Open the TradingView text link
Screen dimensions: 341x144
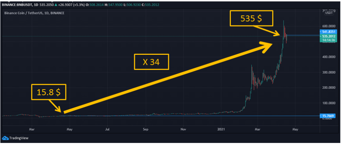[19, 138]
